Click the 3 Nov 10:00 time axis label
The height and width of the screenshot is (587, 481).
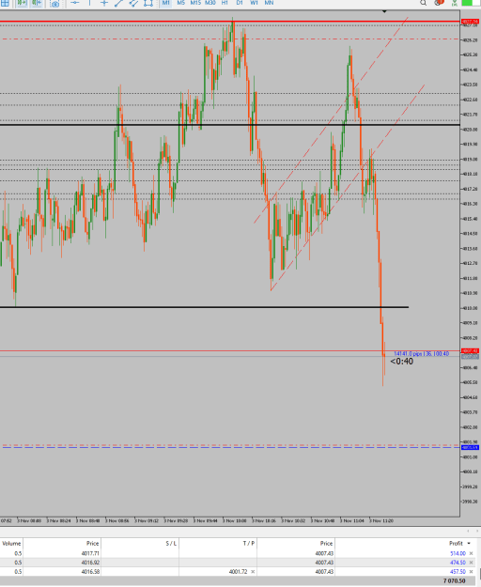235,520
